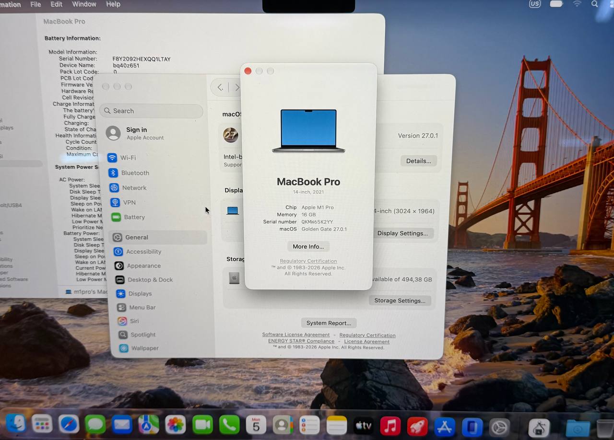Open the File menu
Viewport: 614px width, 440px height.
[x=35, y=4]
